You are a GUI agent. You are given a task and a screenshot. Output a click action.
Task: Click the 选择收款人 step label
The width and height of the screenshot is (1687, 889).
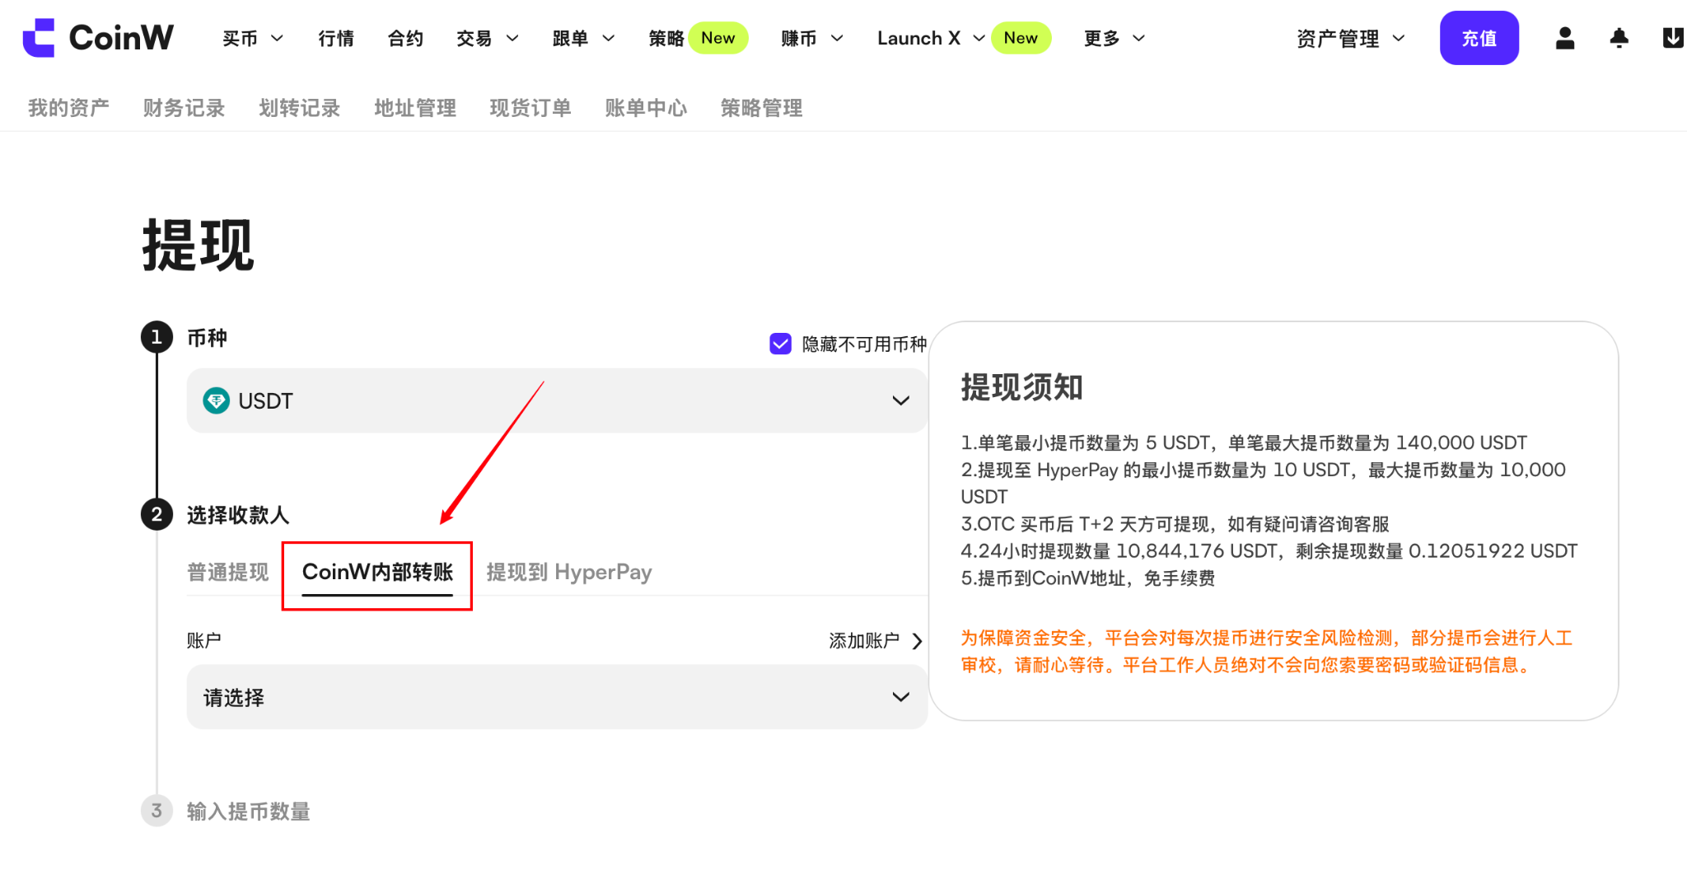(238, 515)
